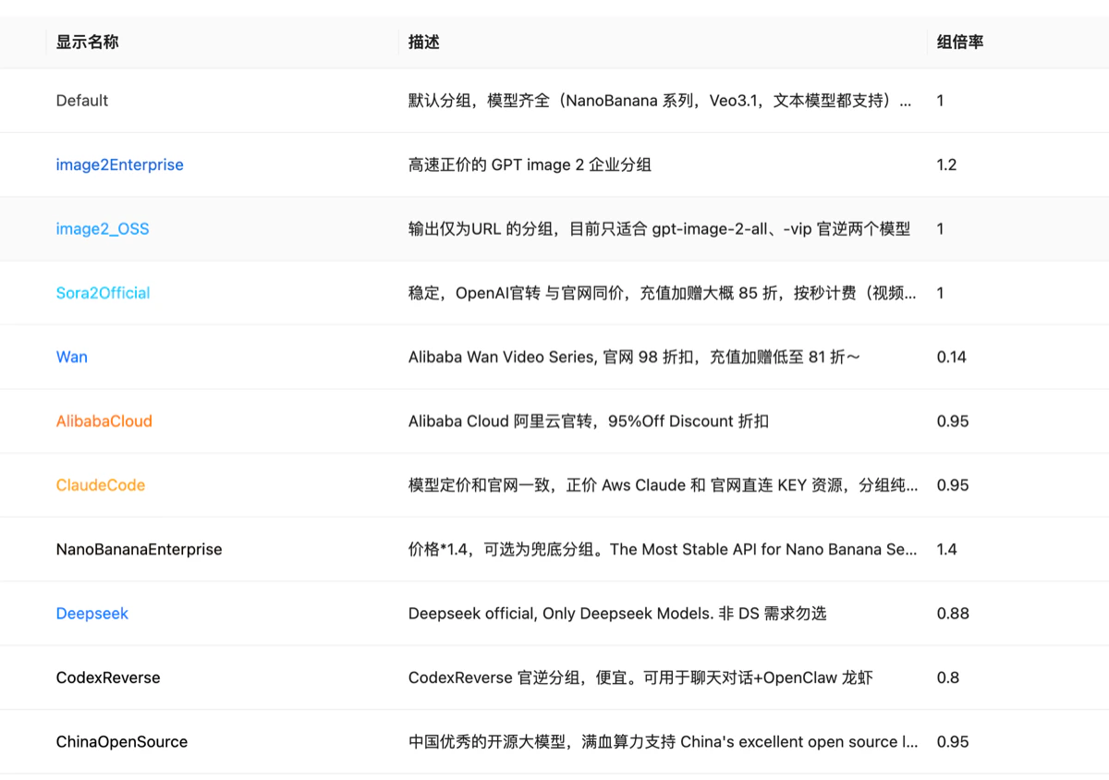This screenshot has height=780, width=1109.
Task: Click the ratio value 0.14
Action: click(951, 357)
